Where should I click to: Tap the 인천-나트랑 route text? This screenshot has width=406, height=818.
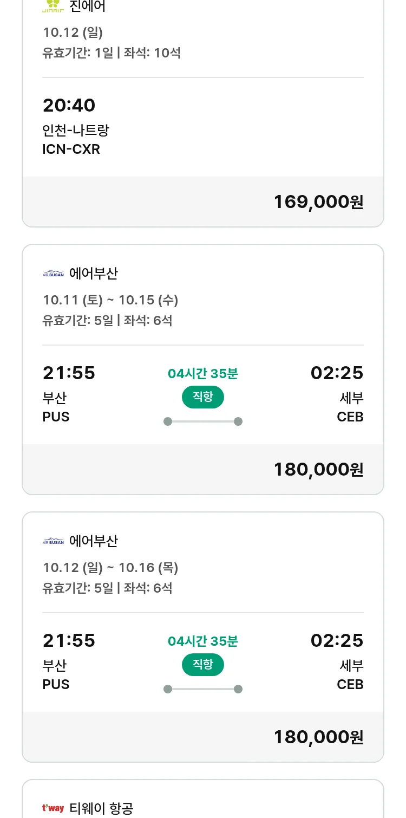point(76,130)
